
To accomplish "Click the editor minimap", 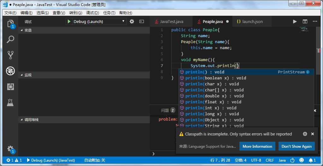I will point(304,29).
